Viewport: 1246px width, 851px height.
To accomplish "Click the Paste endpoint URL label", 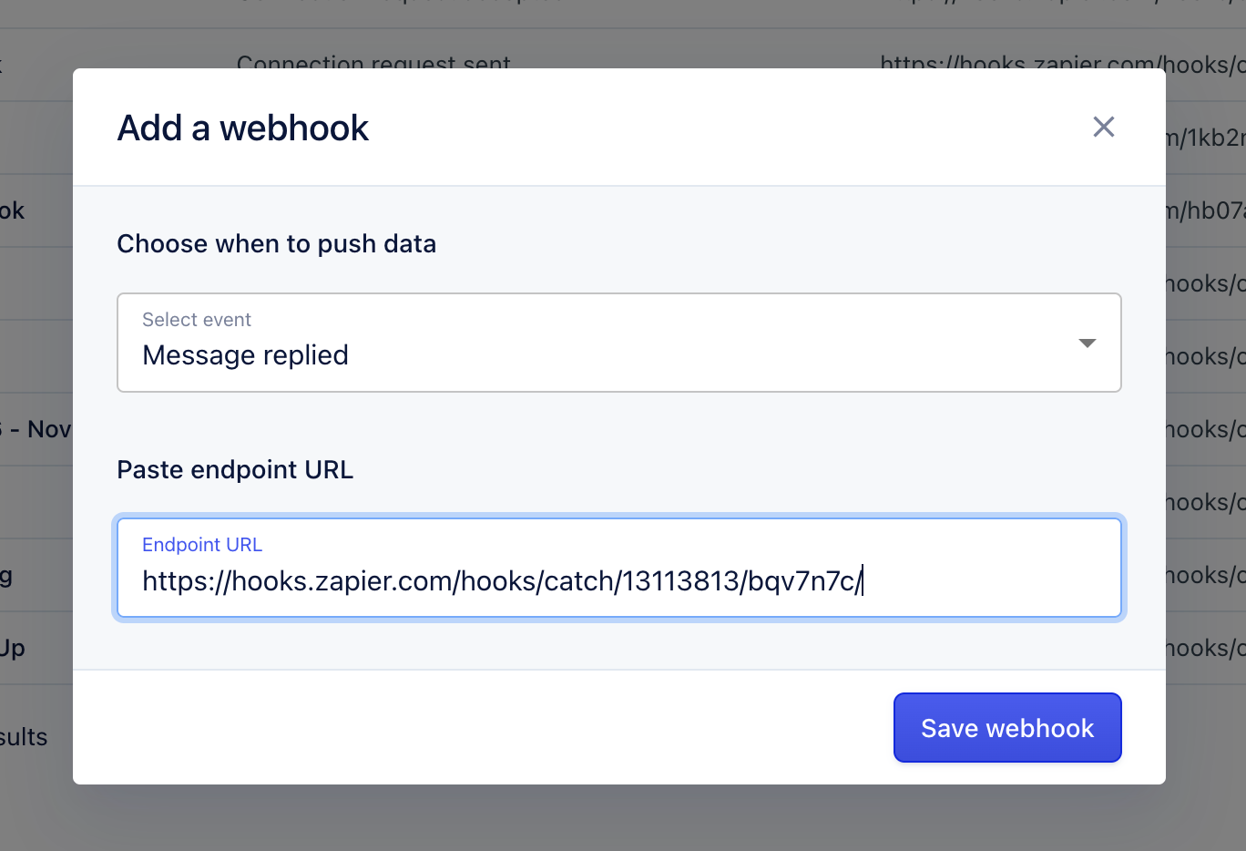I will [x=235, y=470].
